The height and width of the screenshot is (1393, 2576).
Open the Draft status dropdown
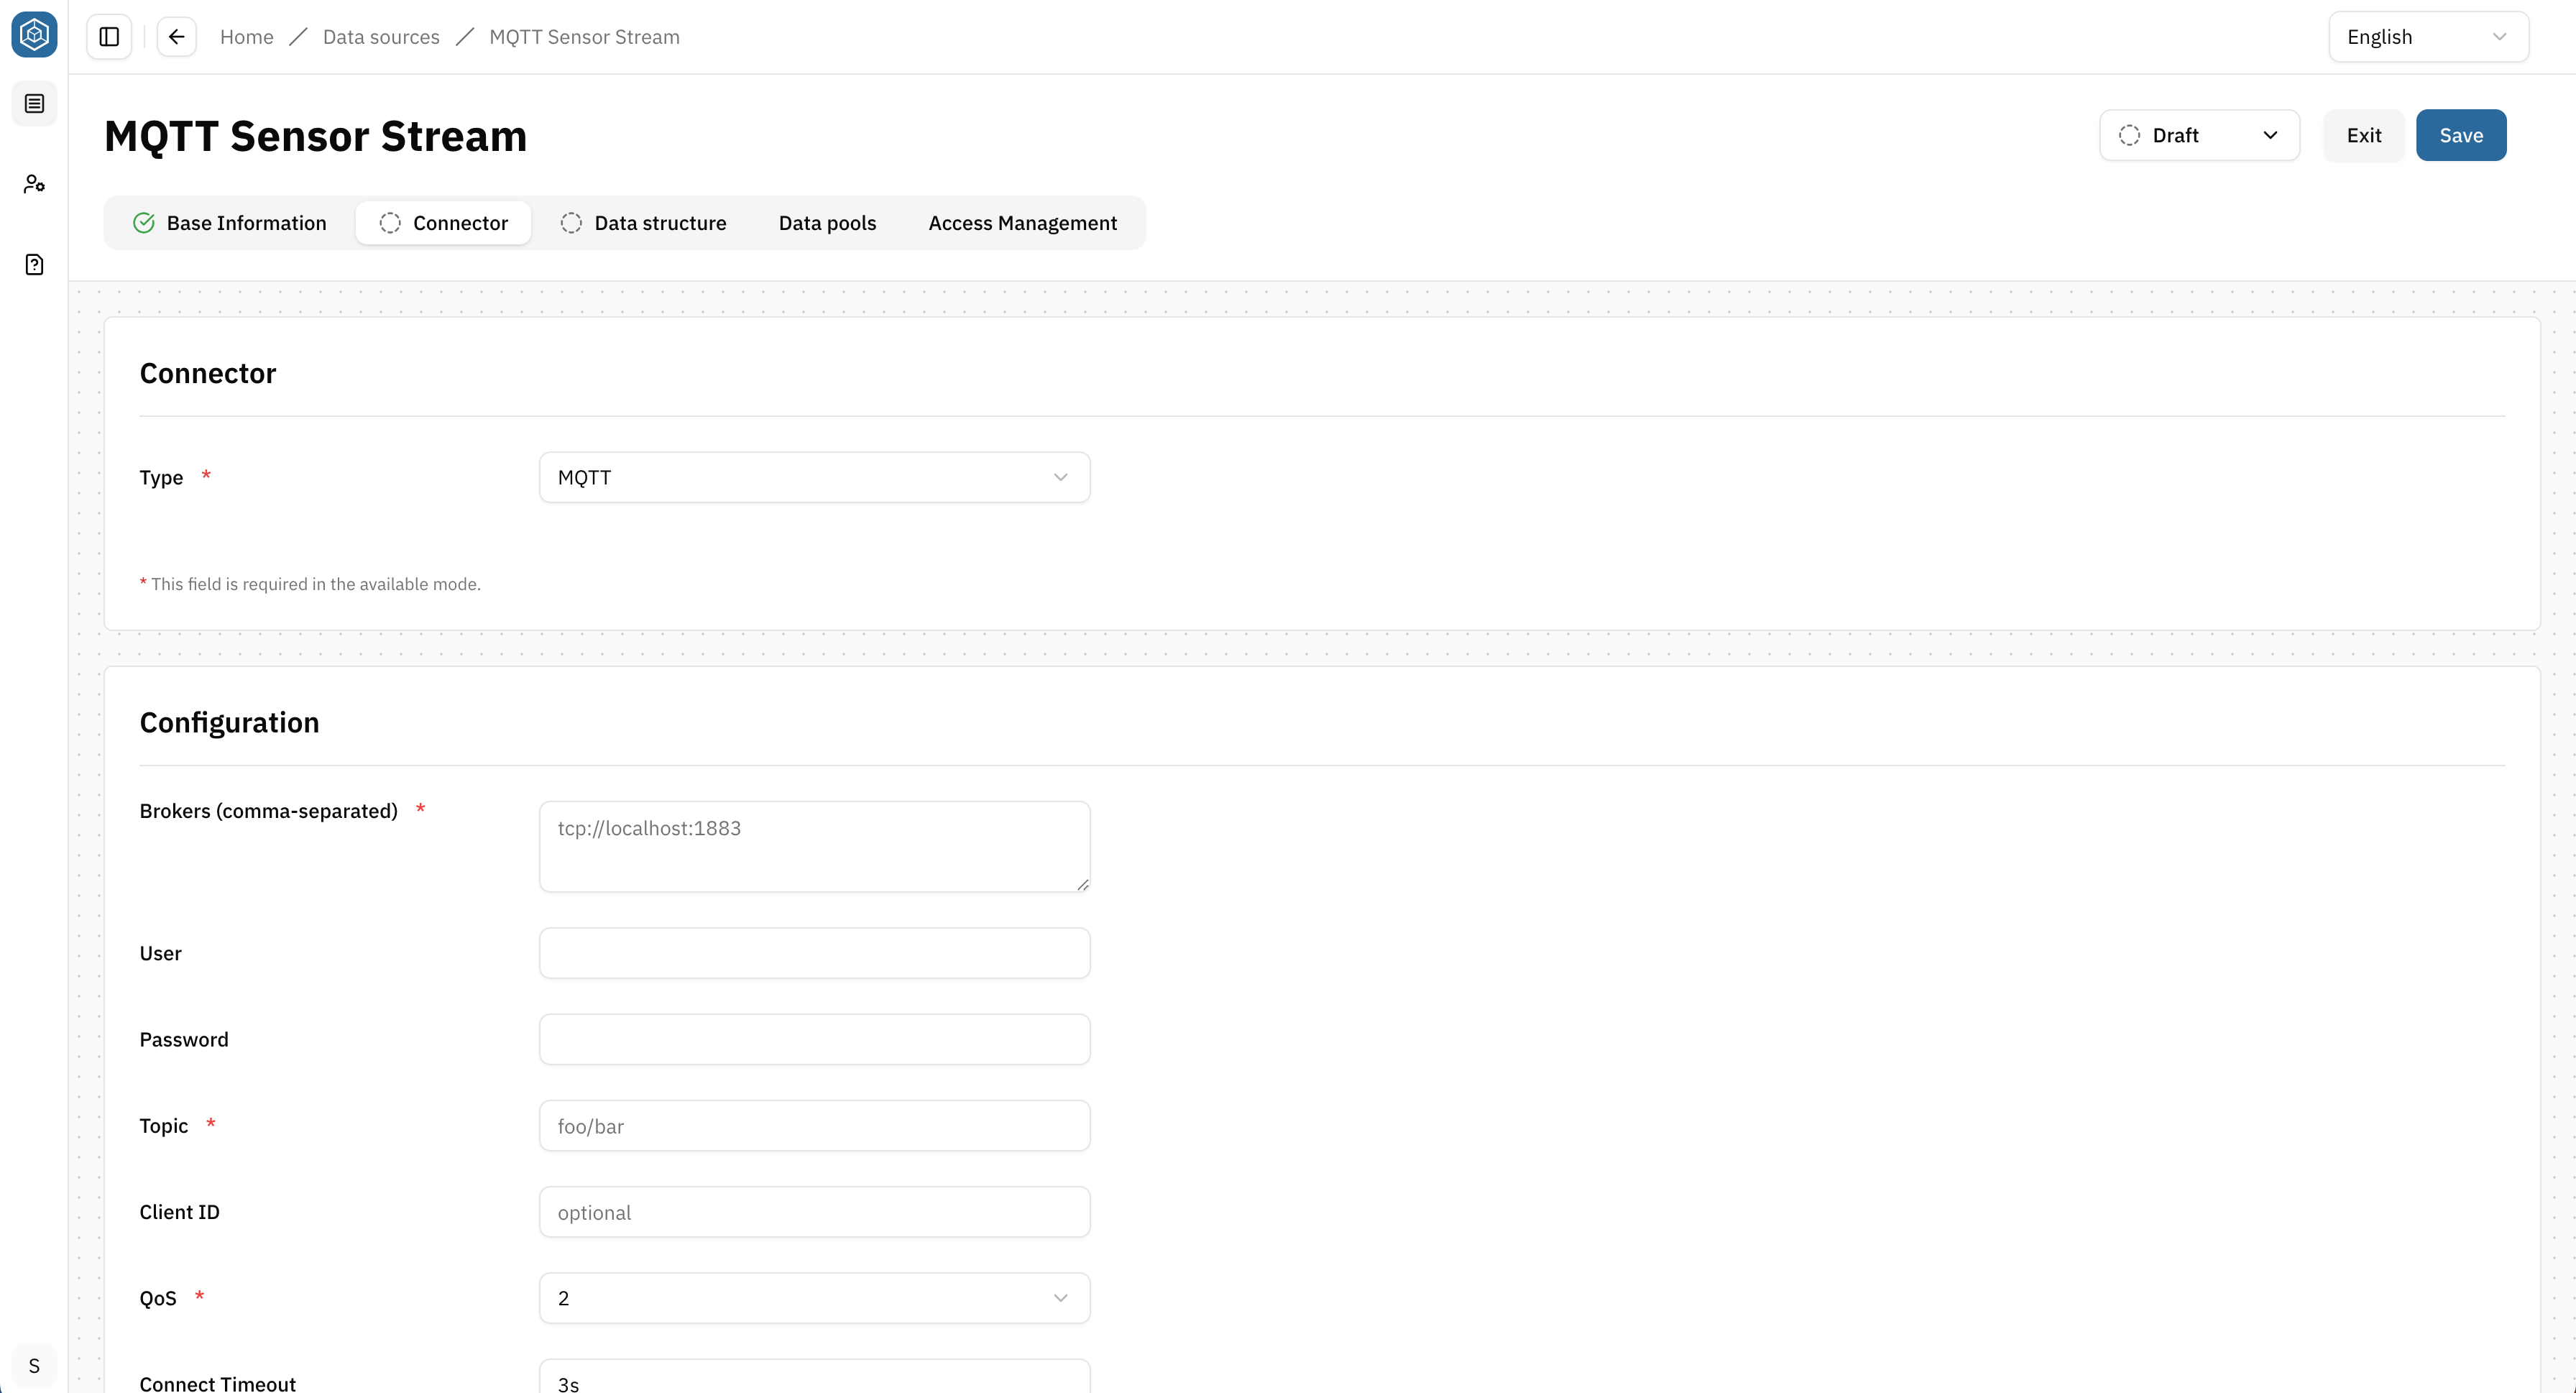coord(2199,135)
